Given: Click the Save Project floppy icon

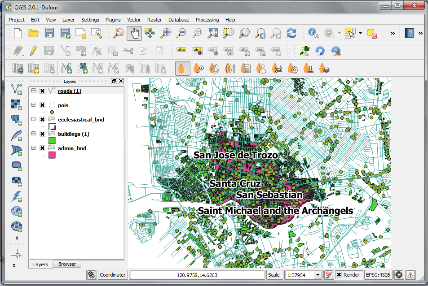Looking at the screenshot, I should coord(49,33).
